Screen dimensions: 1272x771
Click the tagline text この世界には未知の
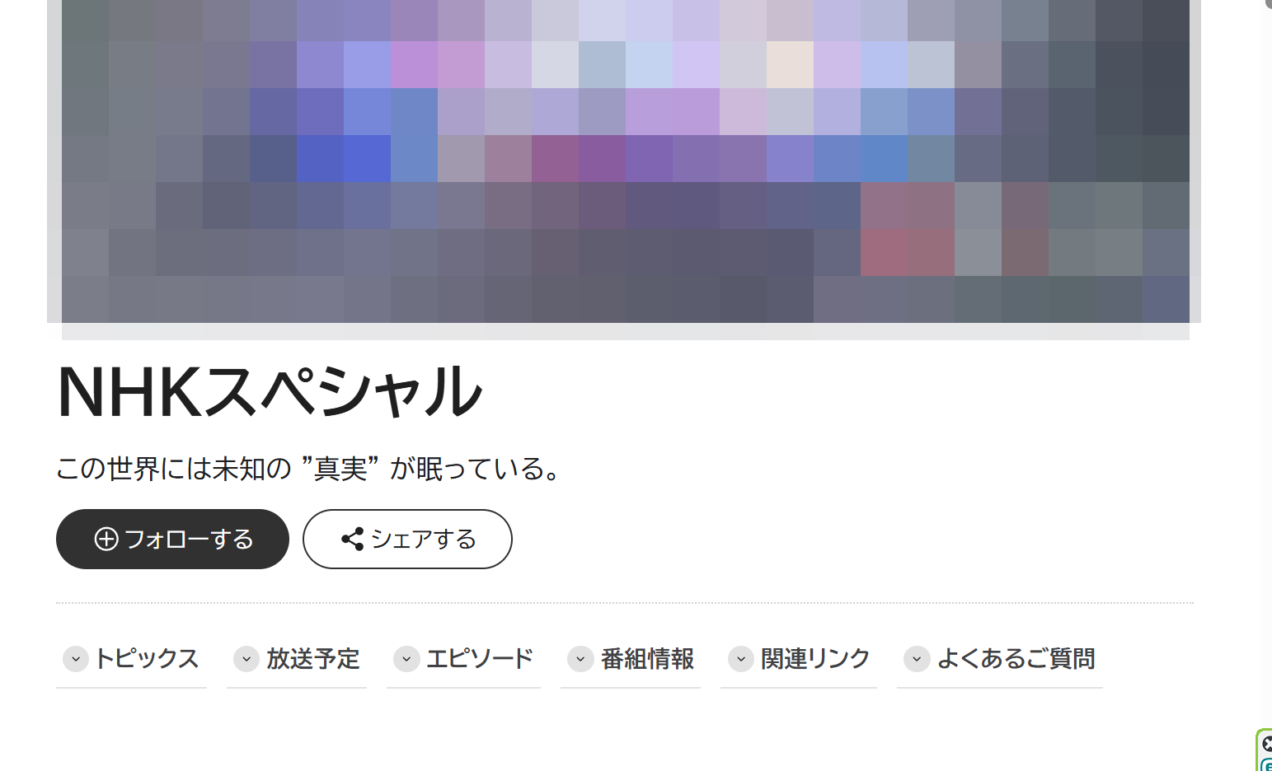point(174,469)
